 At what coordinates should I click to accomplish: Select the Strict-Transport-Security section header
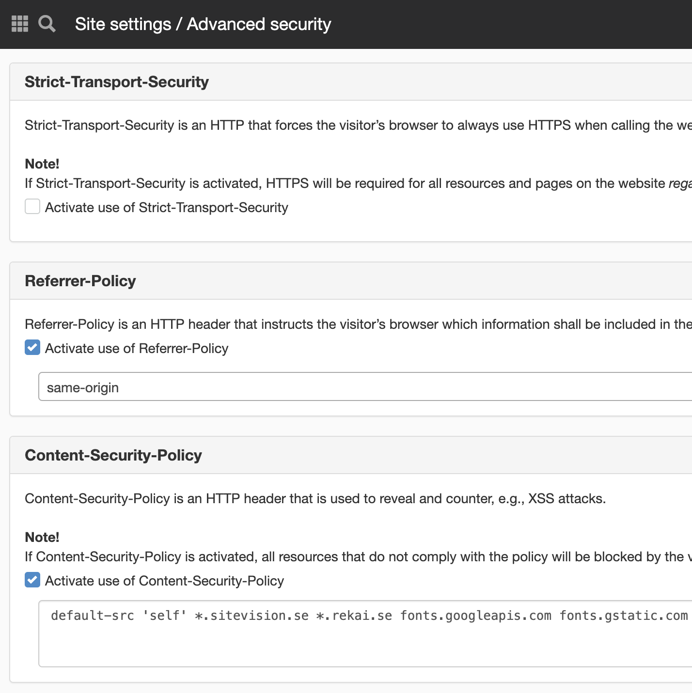[x=116, y=81]
